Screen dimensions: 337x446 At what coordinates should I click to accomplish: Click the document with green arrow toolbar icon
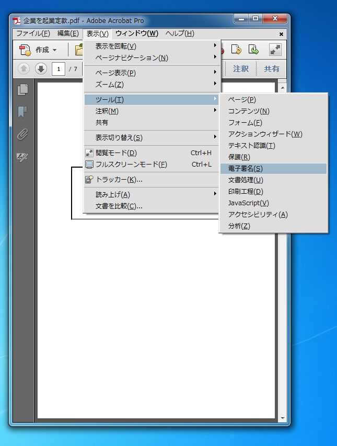tap(253, 50)
